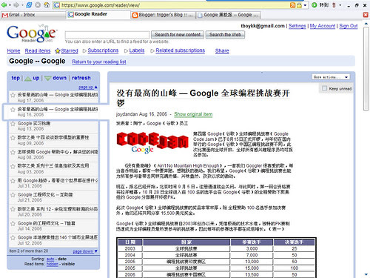Click the padlock security icon in address bar
This screenshot has width=370, height=278.
299,5
